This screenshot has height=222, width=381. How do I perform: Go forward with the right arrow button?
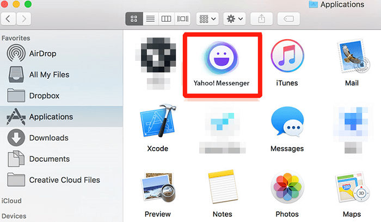(x=23, y=18)
